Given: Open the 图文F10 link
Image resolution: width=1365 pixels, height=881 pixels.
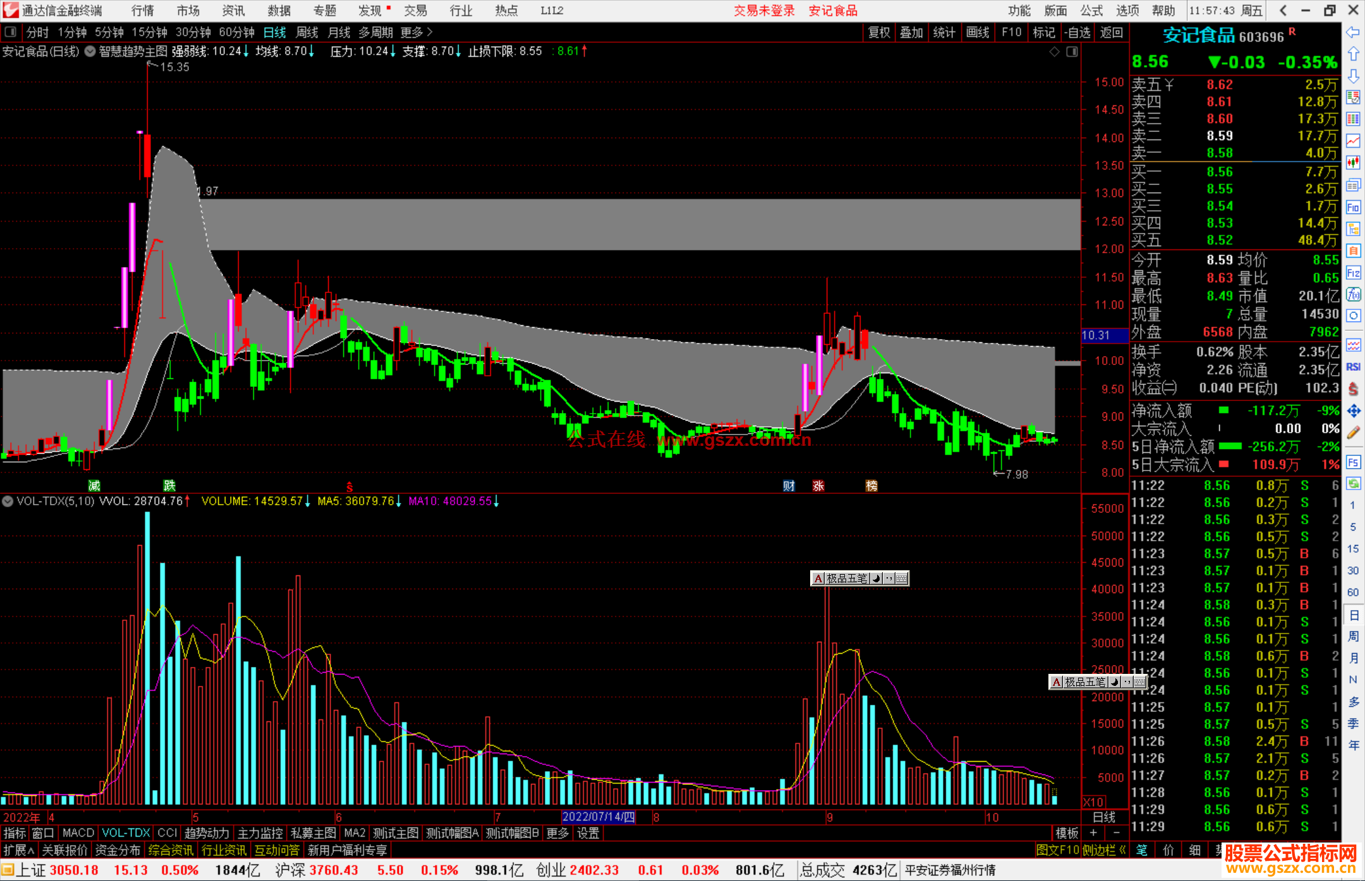Looking at the screenshot, I should (1058, 850).
